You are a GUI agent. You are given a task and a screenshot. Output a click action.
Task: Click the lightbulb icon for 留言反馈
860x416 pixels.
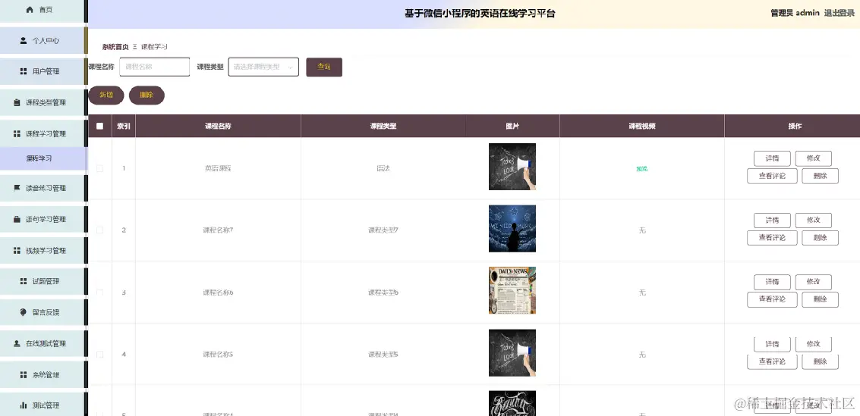click(x=23, y=312)
